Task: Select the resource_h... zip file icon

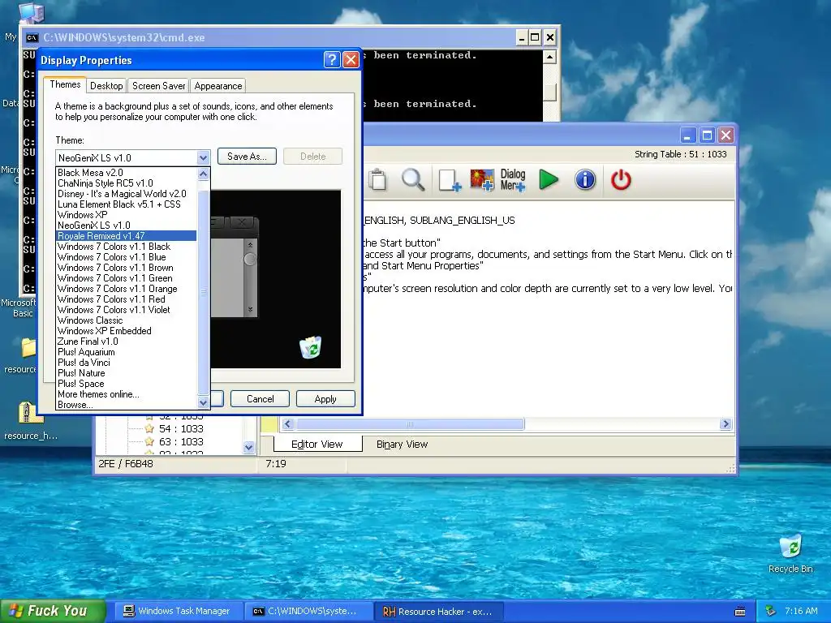Action: [x=29, y=414]
